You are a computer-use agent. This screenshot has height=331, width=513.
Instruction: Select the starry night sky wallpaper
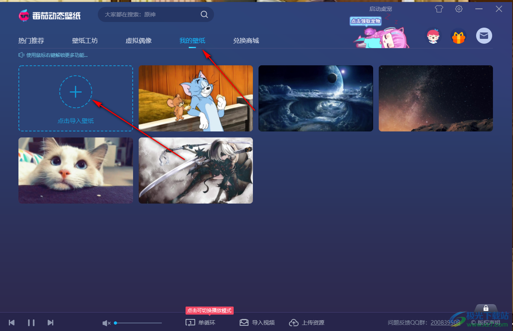coord(436,98)
